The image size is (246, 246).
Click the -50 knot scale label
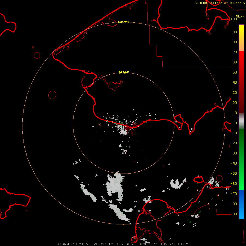tap(234, 174)
